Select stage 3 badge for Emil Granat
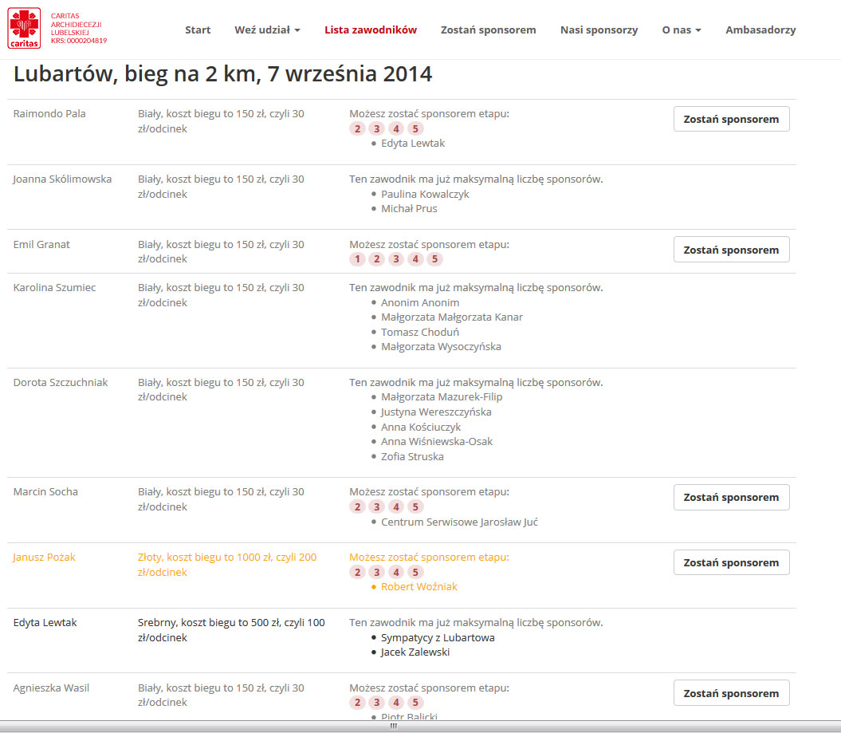Image resolution: width=841 pixels, height=733 pixels. pos(396,259)
